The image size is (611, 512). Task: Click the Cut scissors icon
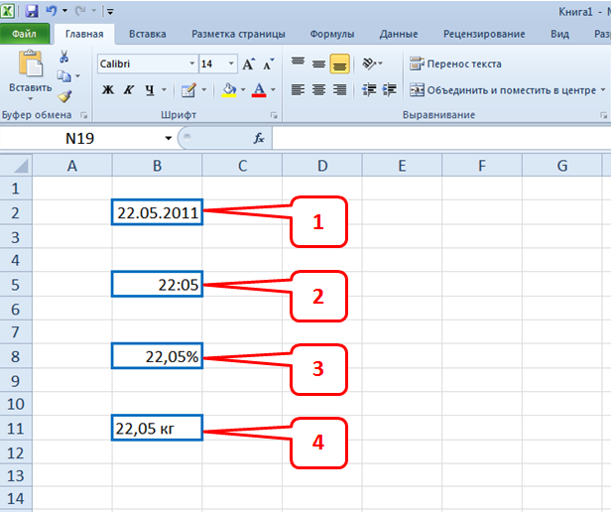click(x=63, y=57)
